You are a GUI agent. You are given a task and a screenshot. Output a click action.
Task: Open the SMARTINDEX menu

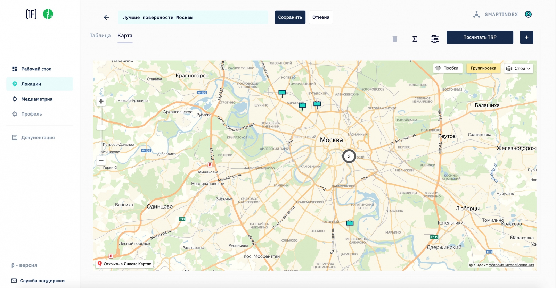click(496, 15)
